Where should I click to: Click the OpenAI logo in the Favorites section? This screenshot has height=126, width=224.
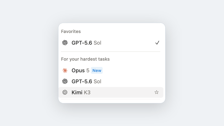(x=65, y=42)
